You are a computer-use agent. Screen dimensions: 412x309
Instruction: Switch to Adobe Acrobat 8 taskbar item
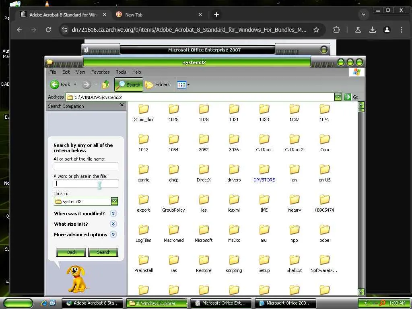[92, 303]
